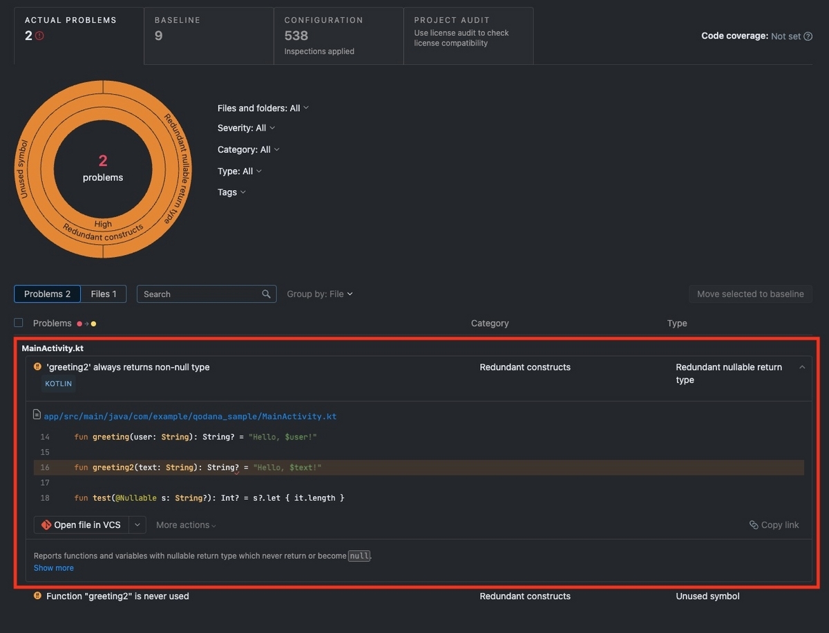829x633 pixels.
Task: Click the Copy link icon
Action: 754,525
